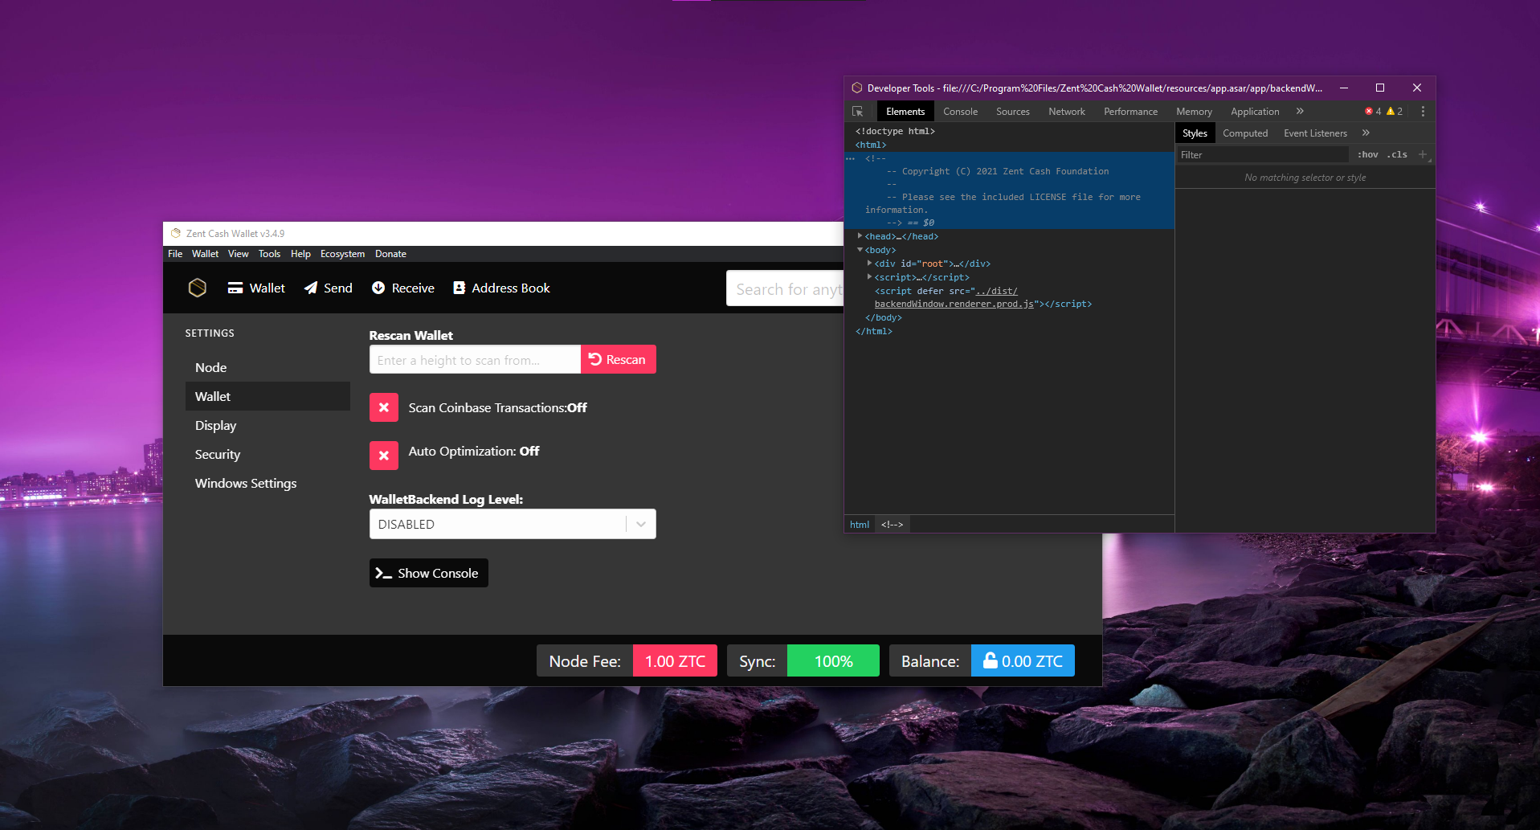The image size is (1540, 830).
Task: Select the Styles pane tab
Action: coord(1195,133)
